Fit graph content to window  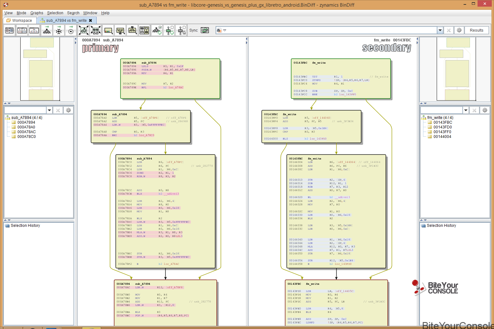[84, 30]
